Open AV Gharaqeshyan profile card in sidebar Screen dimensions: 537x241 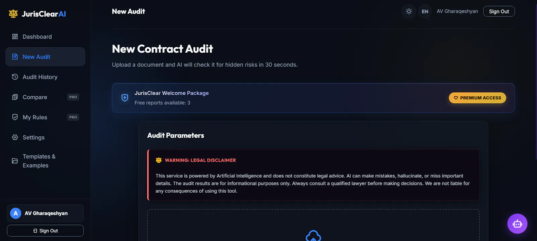(45, 213)
